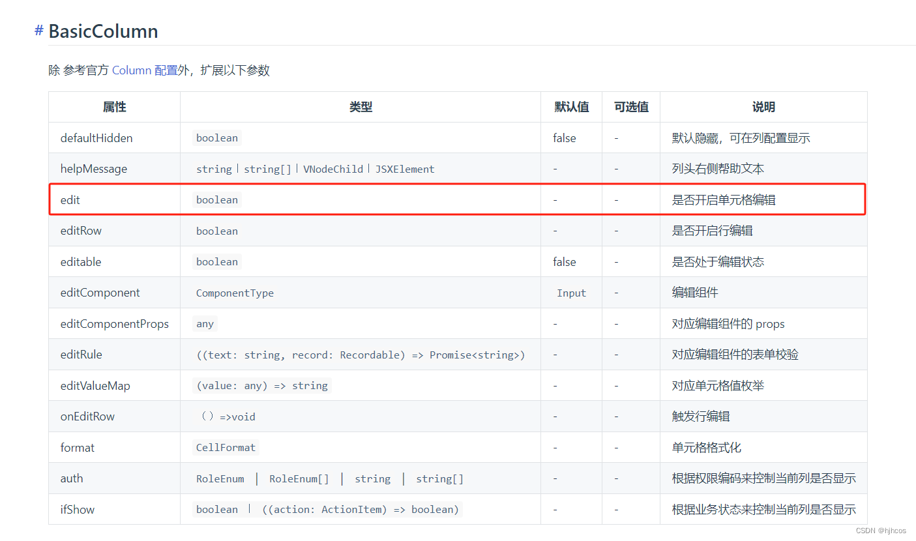Screen dimensions: 916x541
Task: Click description 列头右侧帮助文本
Action: tap(718, 169)
